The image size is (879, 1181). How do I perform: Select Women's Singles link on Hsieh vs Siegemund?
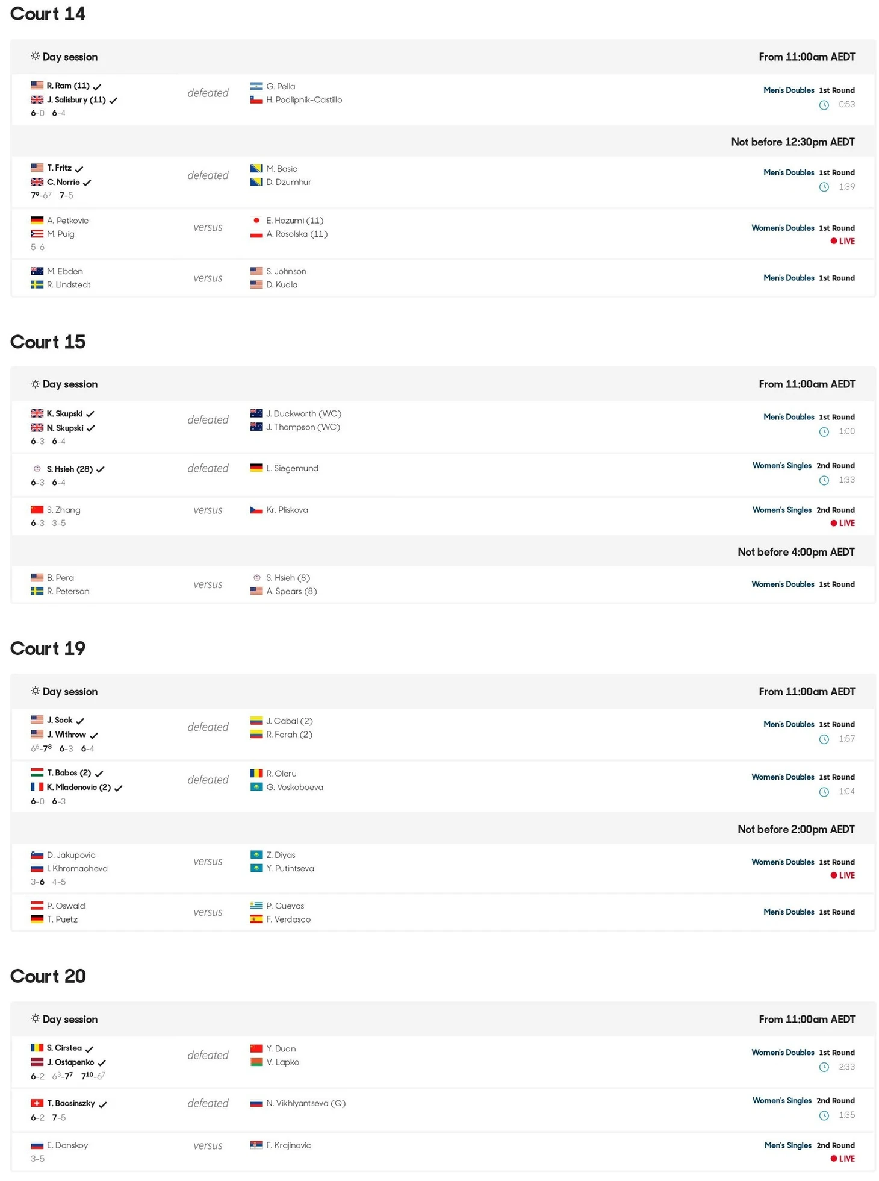coord(781,466)
